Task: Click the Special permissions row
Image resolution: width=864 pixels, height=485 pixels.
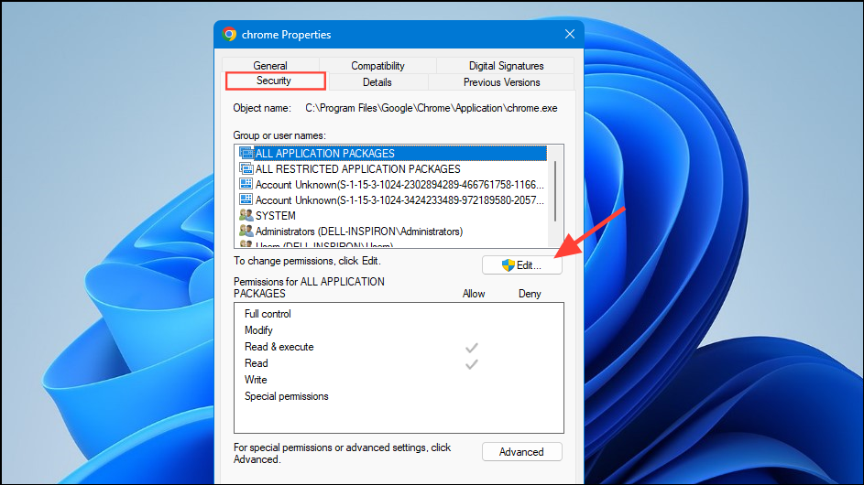Action: (x=398, y=396)
